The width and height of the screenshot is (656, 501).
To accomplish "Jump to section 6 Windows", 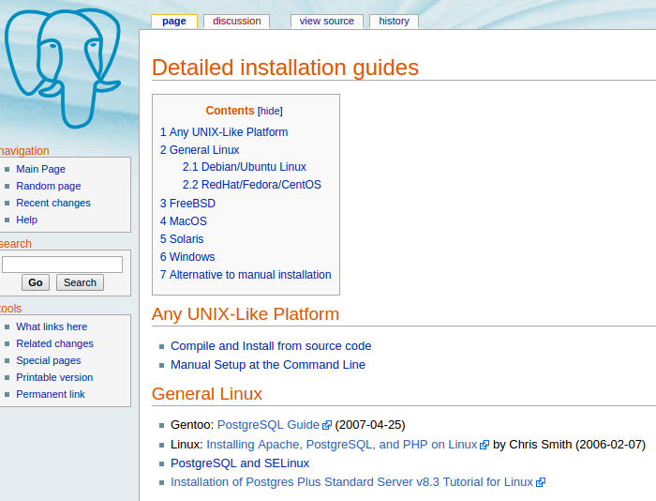I will [x=187, y=257].
